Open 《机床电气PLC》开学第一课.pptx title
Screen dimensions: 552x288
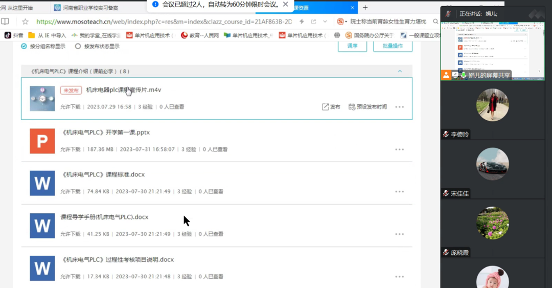click(105, 132)
